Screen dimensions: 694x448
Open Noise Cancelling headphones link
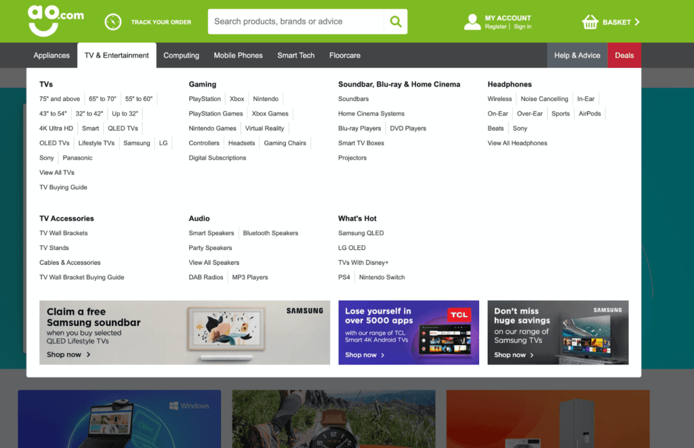tap(544, 99)
